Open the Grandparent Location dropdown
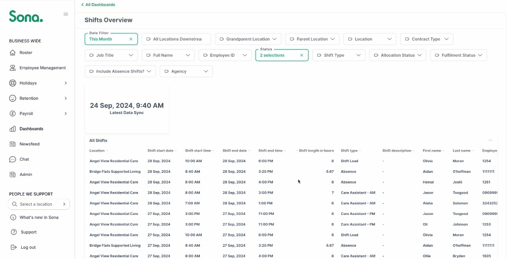Image resolution: width=507 pixels, height=259 pixels. coord(248,39)
